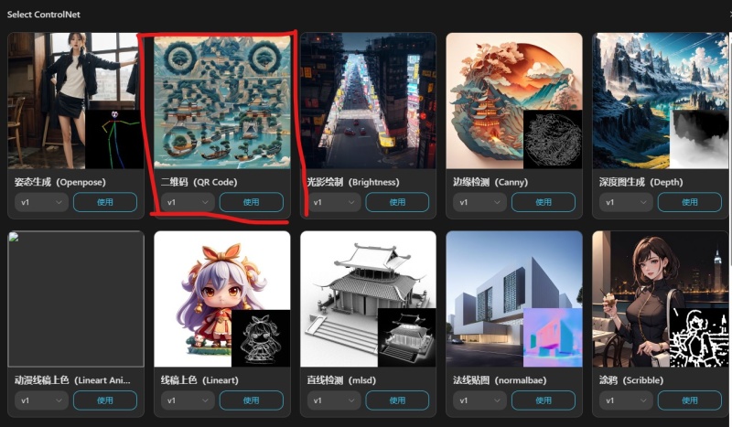Select the Openpose woman preview image

coord(76,101)
